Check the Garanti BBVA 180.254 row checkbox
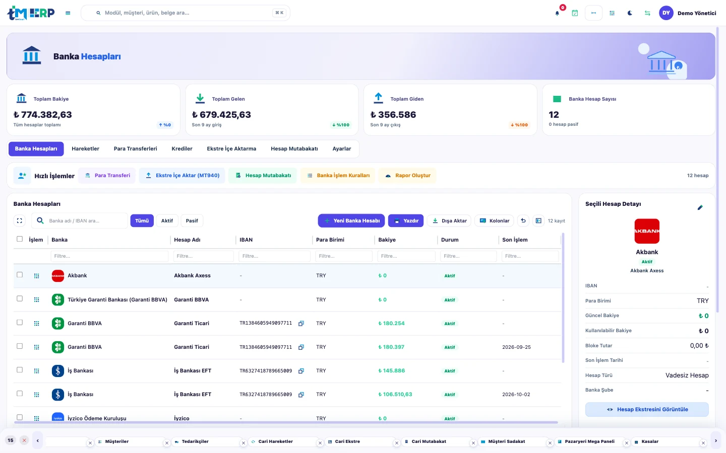The height and width of the screenshot is (453, 726). (x=20, y=322)
